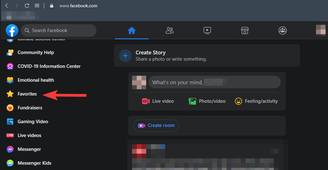Click the Create Story plus icon
This screenshot has width=328, height=170.
tap(125, 56)
